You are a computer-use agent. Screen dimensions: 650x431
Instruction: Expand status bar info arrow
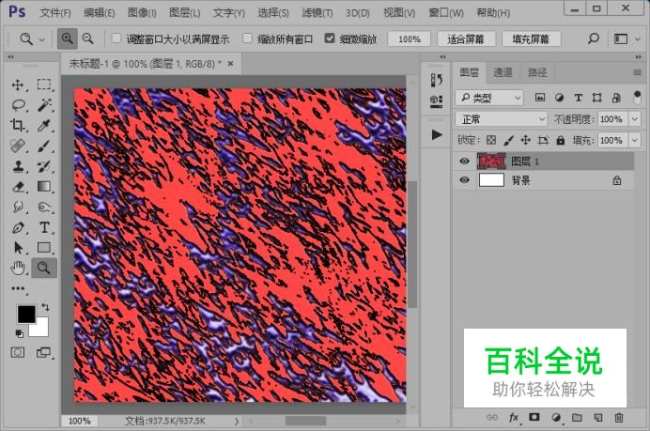pos(237,421)
